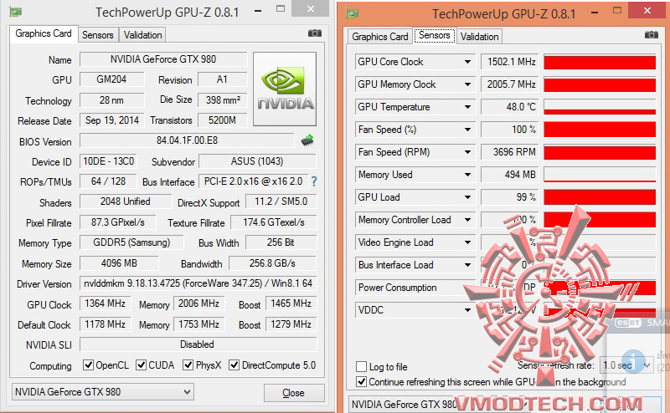Open the sensor refresh rate dropdown
This screenshot has height=413, width=670.
pos(626,365)
